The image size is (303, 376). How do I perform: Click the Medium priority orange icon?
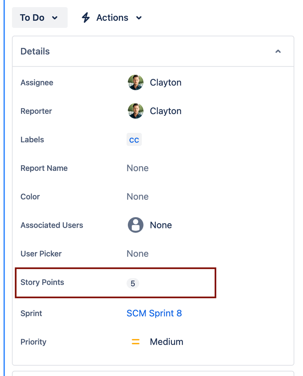click(x=136, y=342)
